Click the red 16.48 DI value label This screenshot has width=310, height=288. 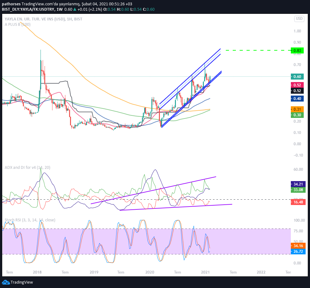click(298, 202)
